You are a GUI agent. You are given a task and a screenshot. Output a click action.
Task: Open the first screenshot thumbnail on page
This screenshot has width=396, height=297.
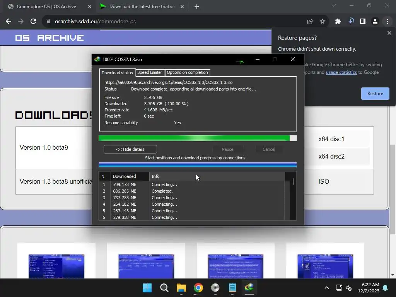coord(56,266)
